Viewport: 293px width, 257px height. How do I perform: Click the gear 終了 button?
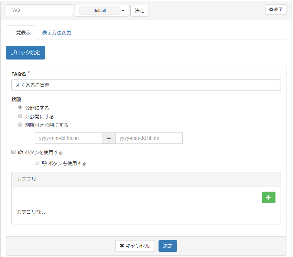pos(275,10)
